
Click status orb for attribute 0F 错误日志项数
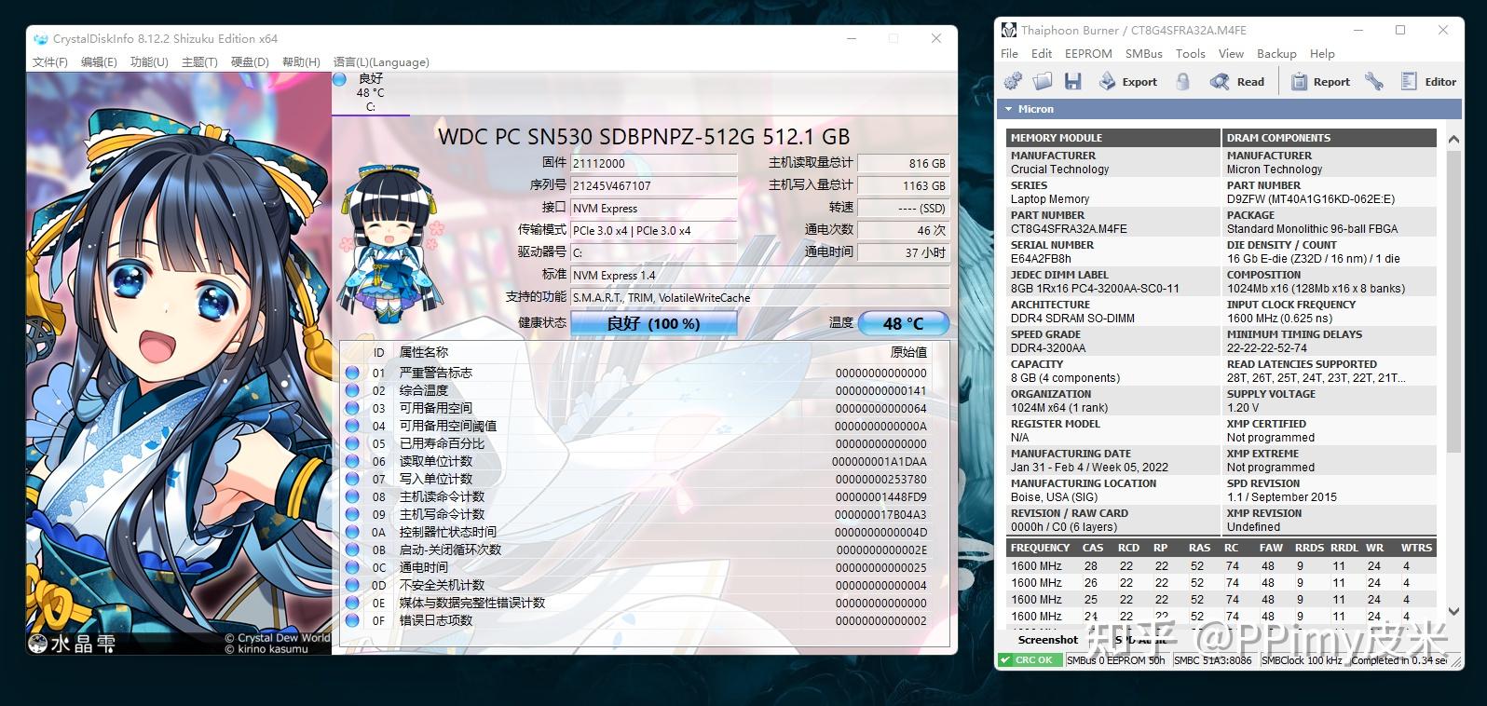352,620
